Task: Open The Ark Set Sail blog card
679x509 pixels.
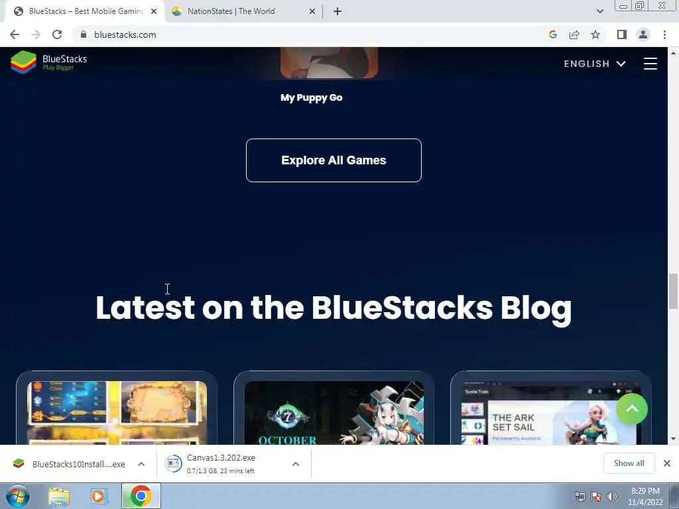Action: [x=550, y=408]
